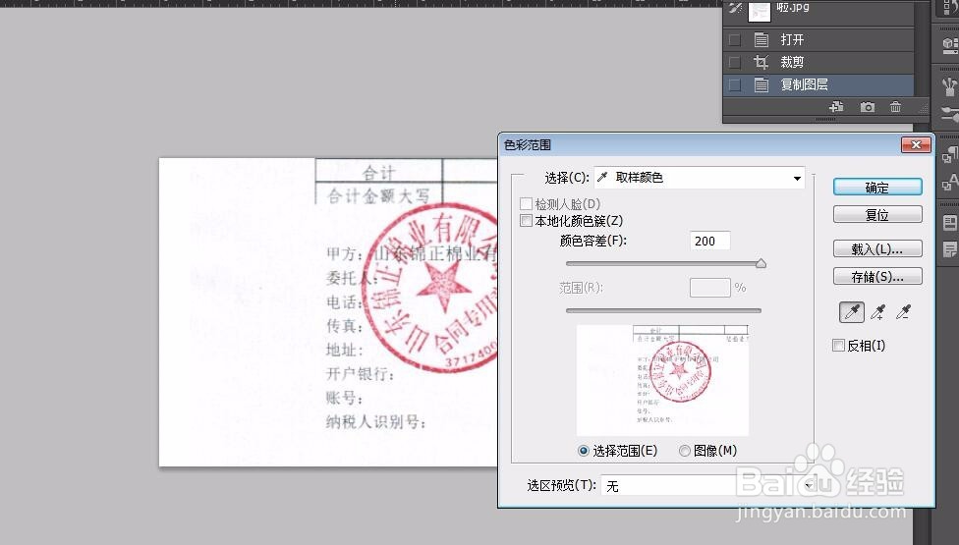Check the 反相 invert checkbox

pos(838,346)
